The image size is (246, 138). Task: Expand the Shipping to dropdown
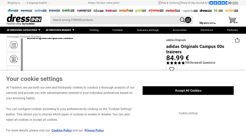pos(17,3)
